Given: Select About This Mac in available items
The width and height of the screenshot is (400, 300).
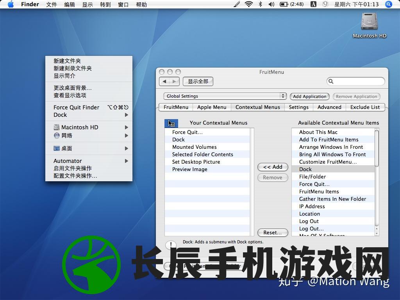Looking at the screenshot, I should (x=333, y=132).
